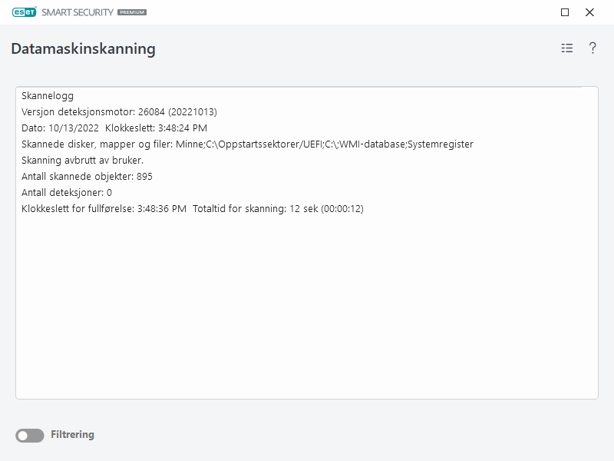Select the Skannelogg header line
Screen dimensions: 614x461
pos(48,96)
